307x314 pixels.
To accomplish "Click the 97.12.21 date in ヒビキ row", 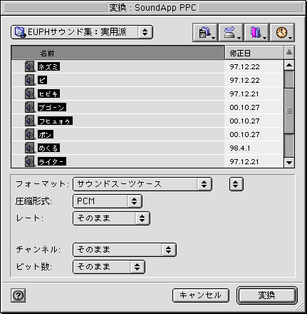I will click(244, 94).
